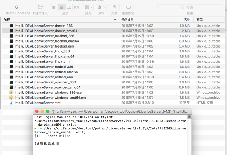Switch Finder to column view

click(69, 7)
